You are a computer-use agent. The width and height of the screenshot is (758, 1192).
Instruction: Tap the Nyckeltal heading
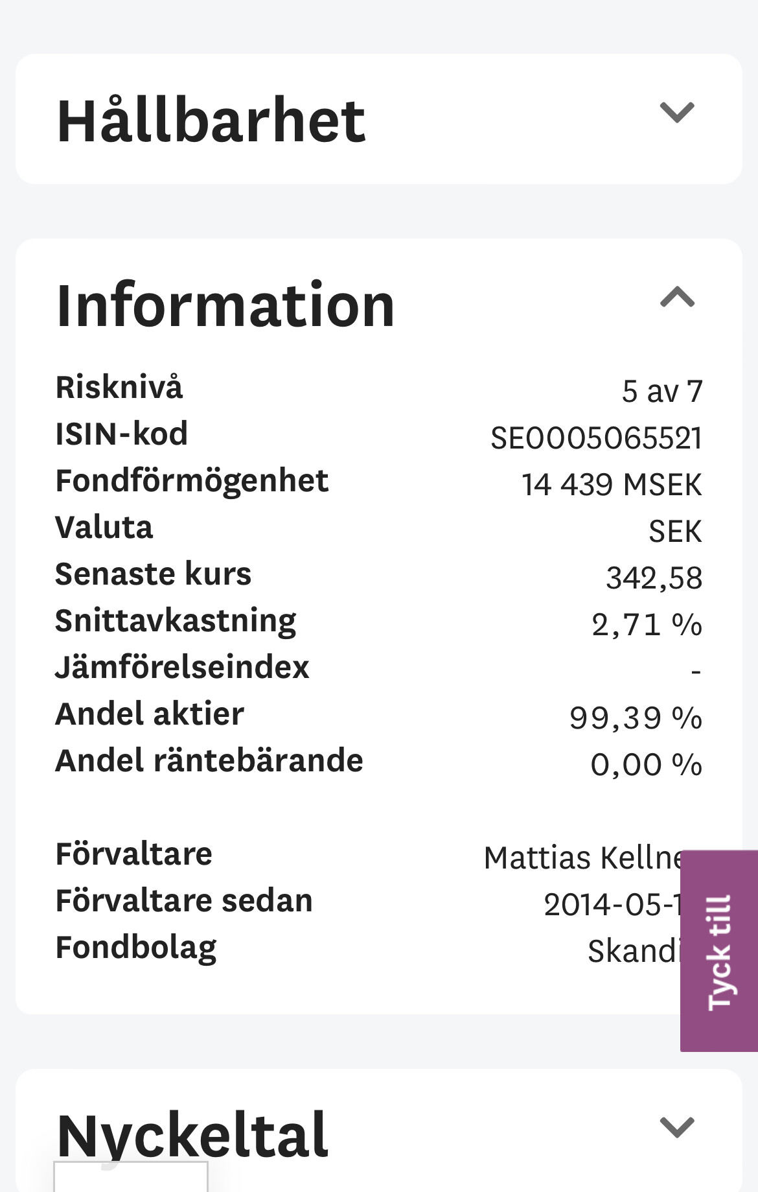[192, 1134]
